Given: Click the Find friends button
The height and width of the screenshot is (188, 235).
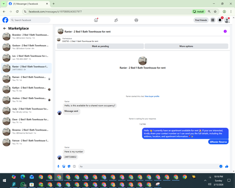Looking at the screenshot, I should click(x=201, y=20).
